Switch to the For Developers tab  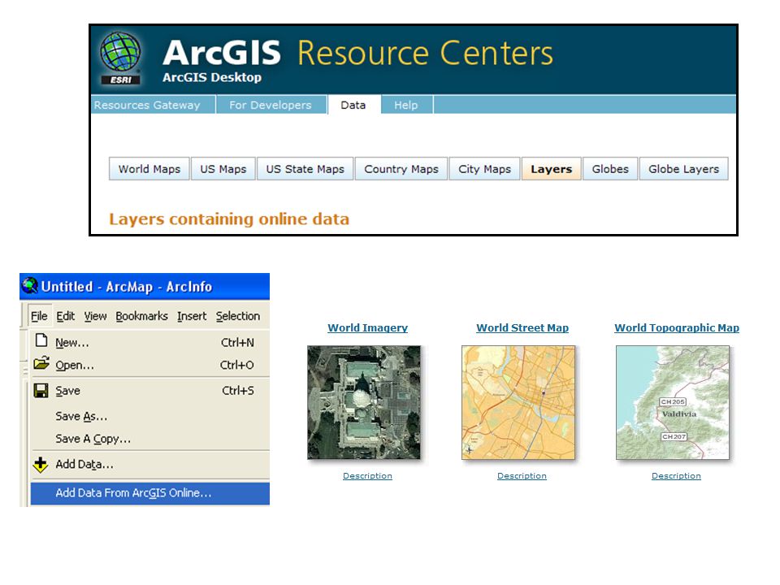click(271, 105)
